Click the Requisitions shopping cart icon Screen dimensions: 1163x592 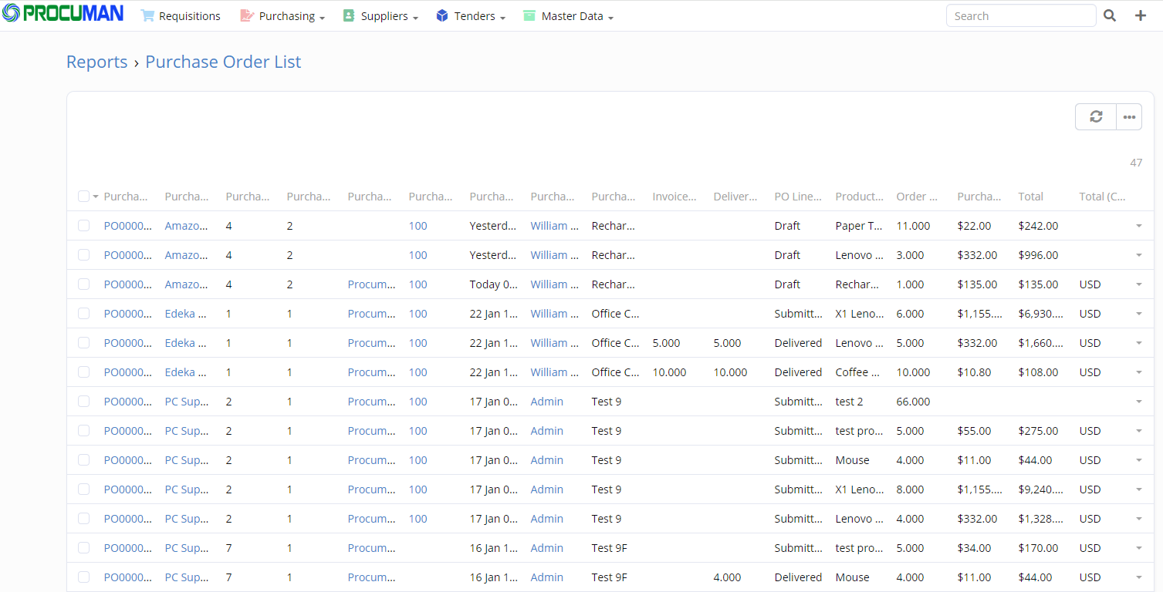pyautogui.click(x=147, y=15)
